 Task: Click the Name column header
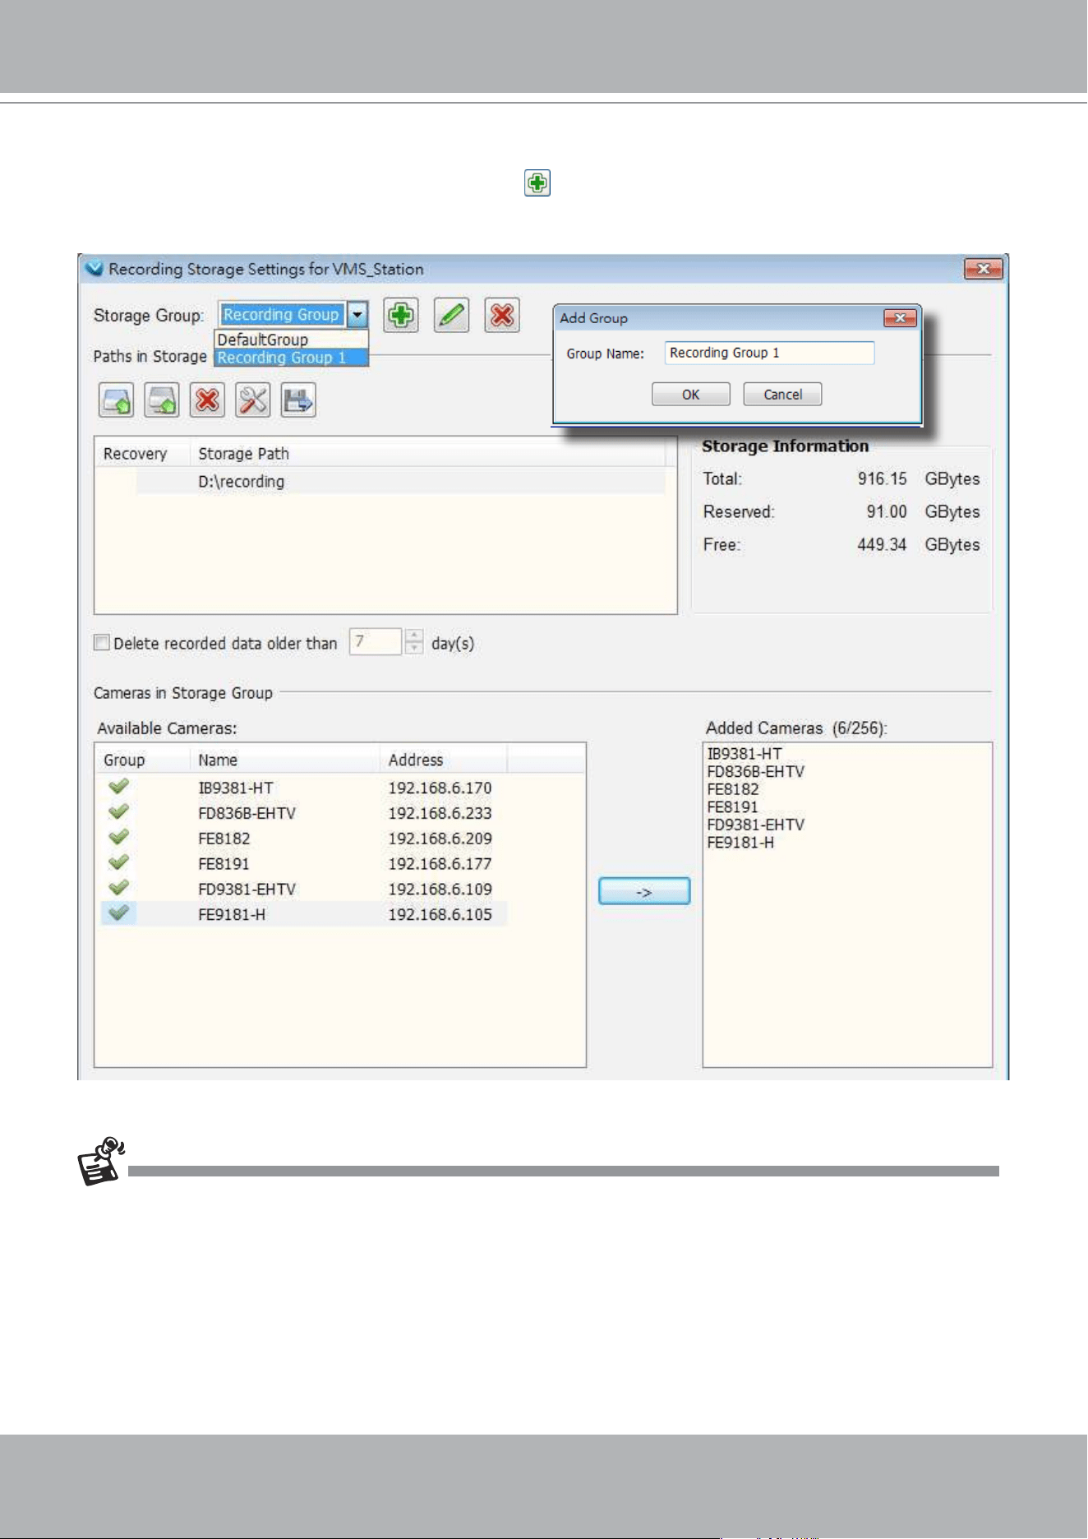click(x=285, y=760)
